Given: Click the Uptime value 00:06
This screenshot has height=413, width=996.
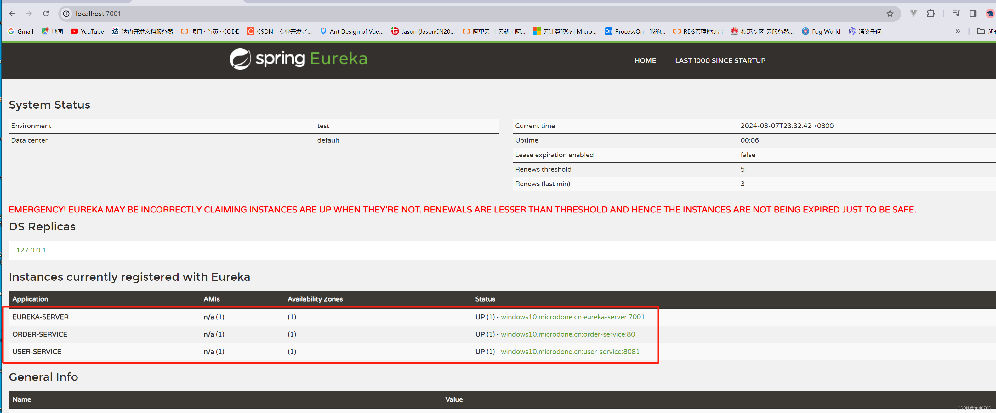Looking at the screenshot, I should pyautogui.click(x=749, y=140).
